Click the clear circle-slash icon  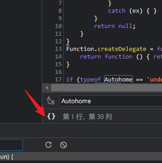[x=63, y=145]
